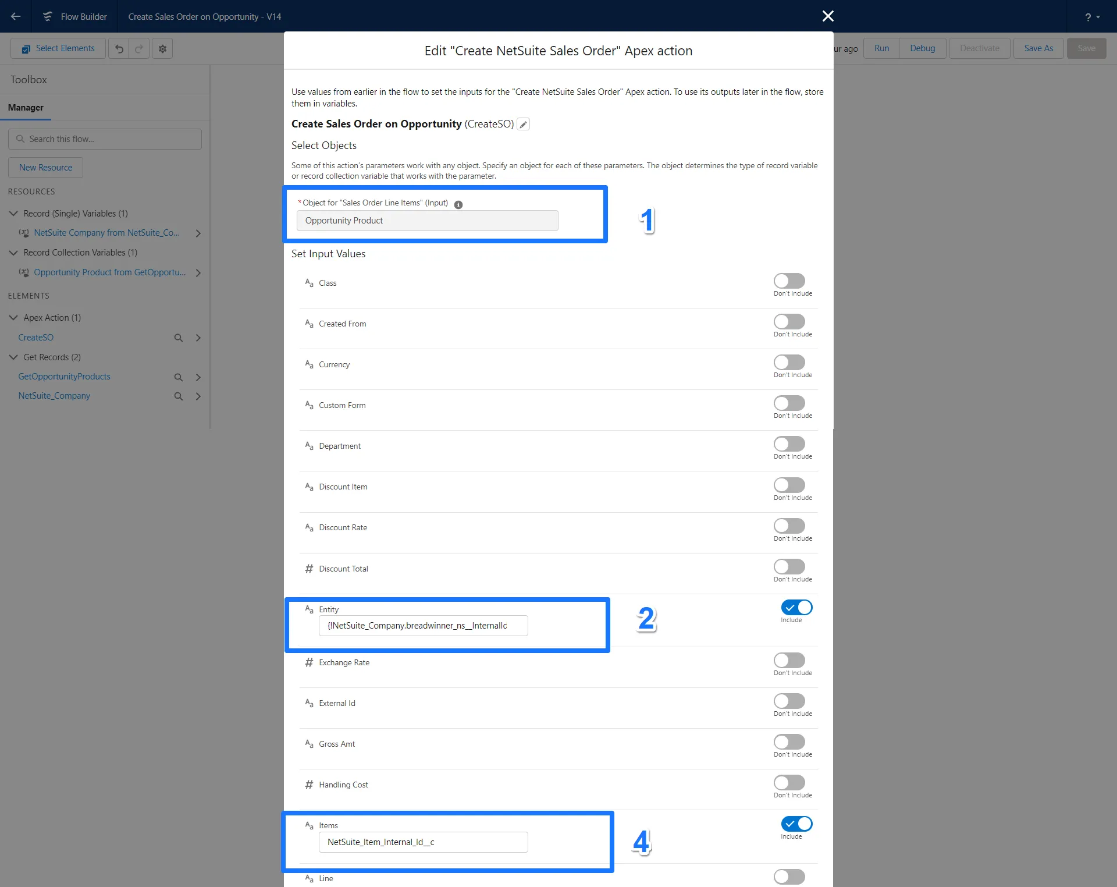Image resolution: width=1117 pixels, height=887 pixels.
Task: Click the Run button
Action: pos(881,48)
